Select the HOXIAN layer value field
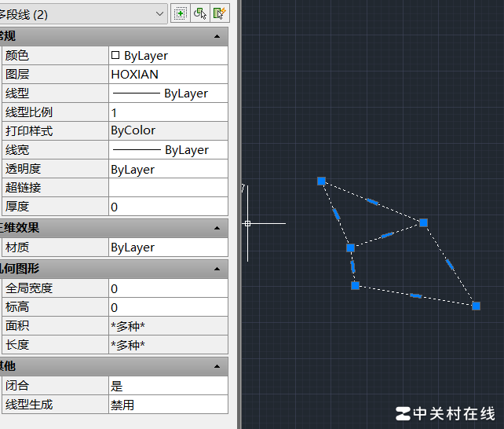 168,75
